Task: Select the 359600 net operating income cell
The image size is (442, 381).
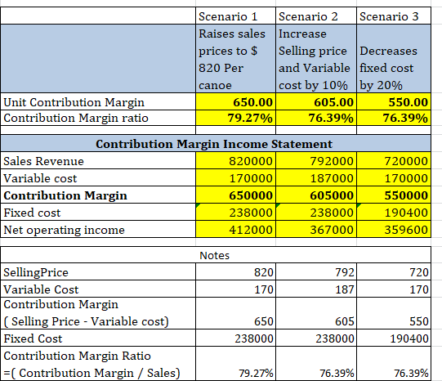Action: tap(394, 230)
